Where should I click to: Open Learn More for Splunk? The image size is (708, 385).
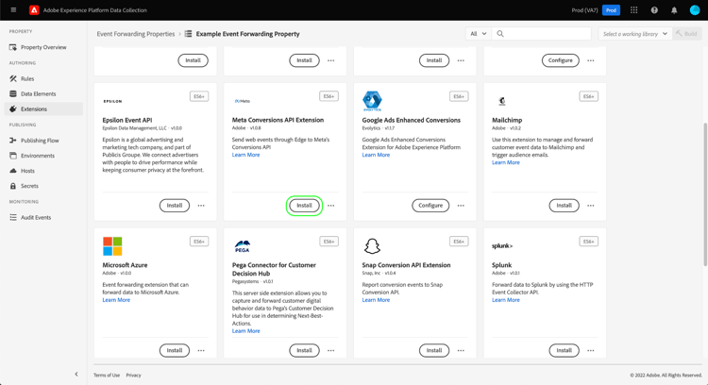point(506,300)
